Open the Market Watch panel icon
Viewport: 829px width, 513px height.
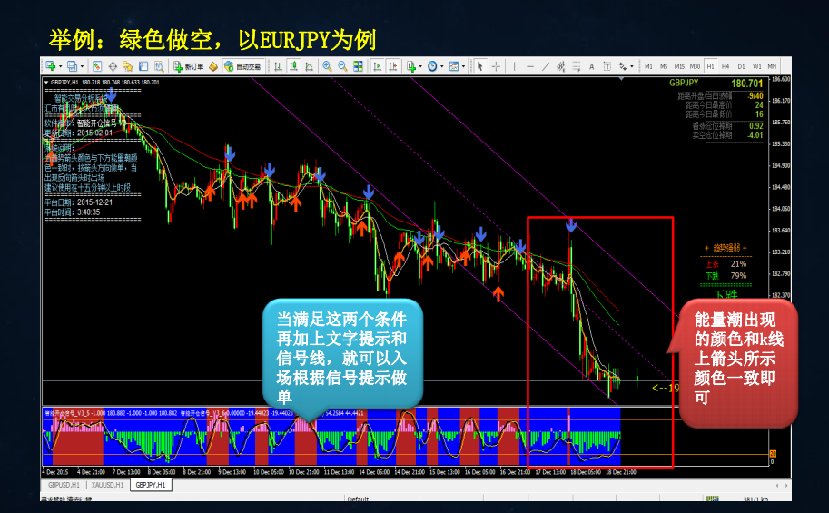coord(98,66)
